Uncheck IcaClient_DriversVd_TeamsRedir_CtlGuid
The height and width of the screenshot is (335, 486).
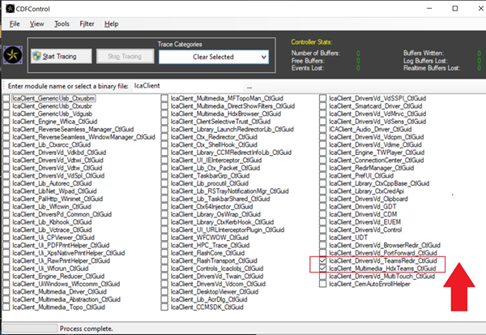(x=323, y=260)
